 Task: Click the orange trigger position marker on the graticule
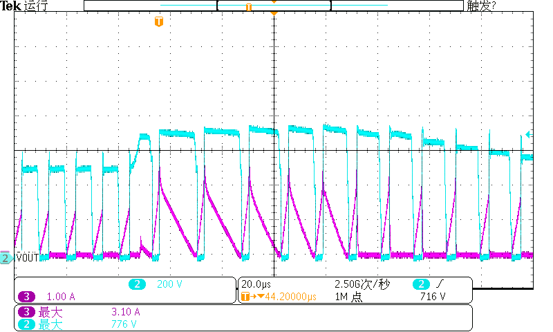pyautogui.click(x=159, y=22)
